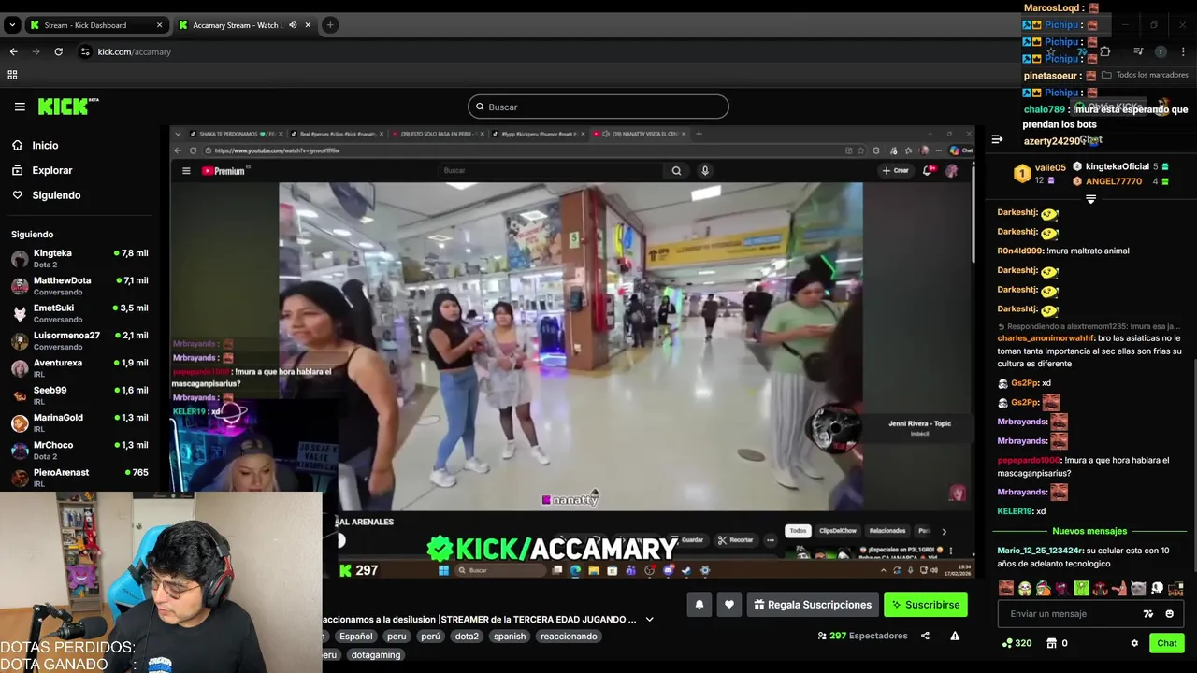
Task: Open MatthewDota channel in sidebar
Action: 79,285
